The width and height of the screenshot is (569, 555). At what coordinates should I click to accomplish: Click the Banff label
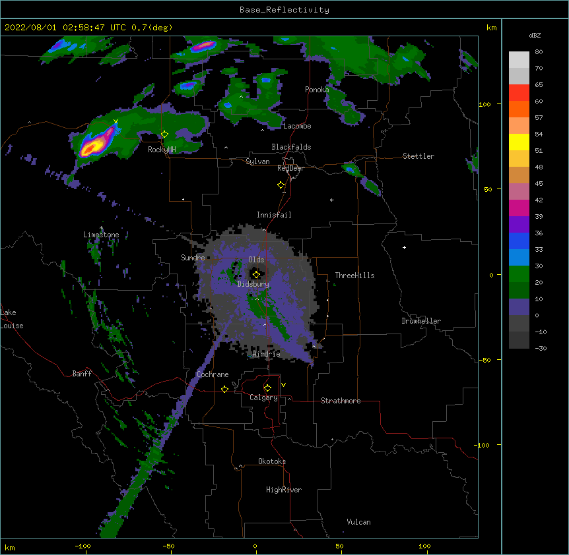tap(82, 374)
